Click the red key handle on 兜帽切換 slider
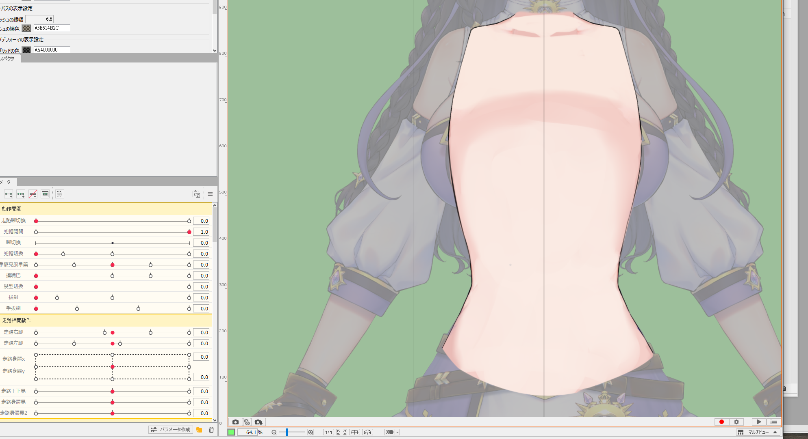The height and width of the screenshot is (439, 808). tap(36, 254)
